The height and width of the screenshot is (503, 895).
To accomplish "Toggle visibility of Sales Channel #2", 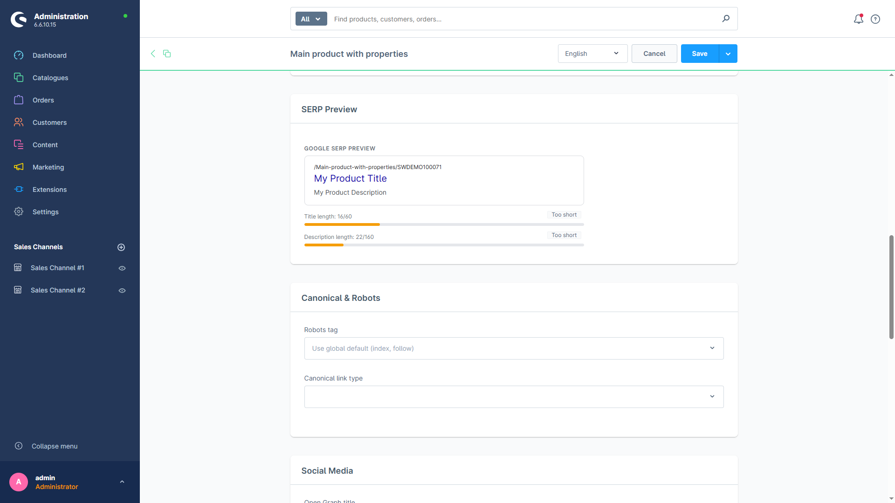I will (x=122, y=290).
